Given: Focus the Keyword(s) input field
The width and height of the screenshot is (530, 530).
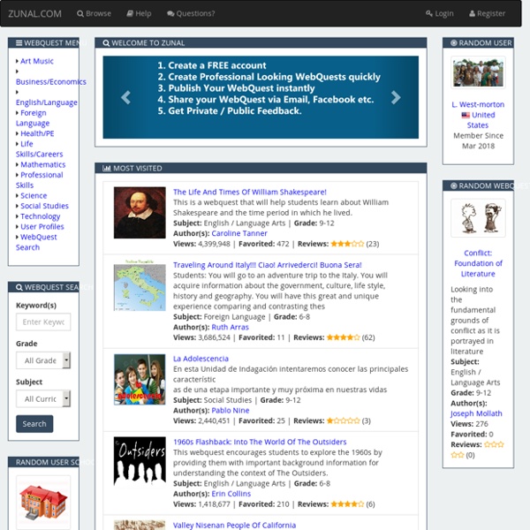Looking at the screenshot, I should [x=43, y=322].
